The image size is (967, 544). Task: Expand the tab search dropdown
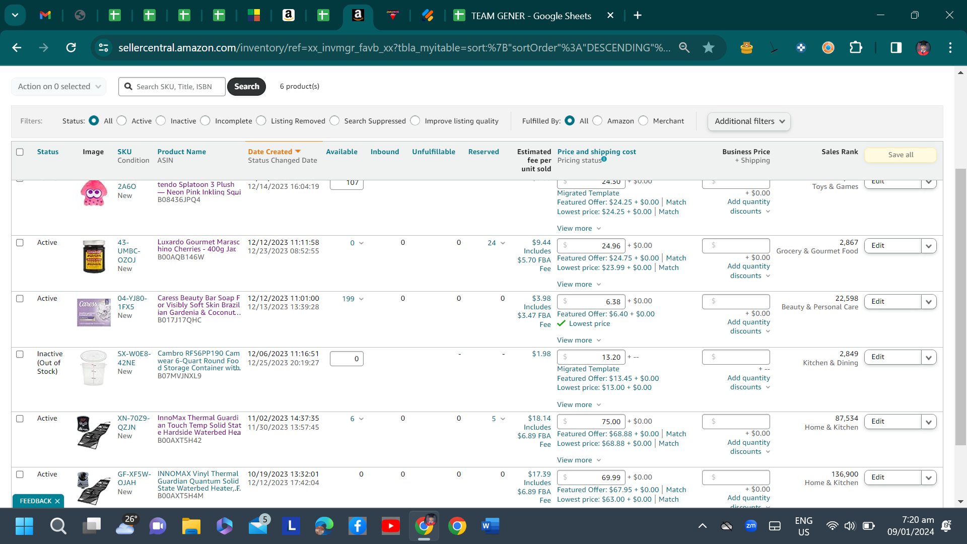coord(15,15)
